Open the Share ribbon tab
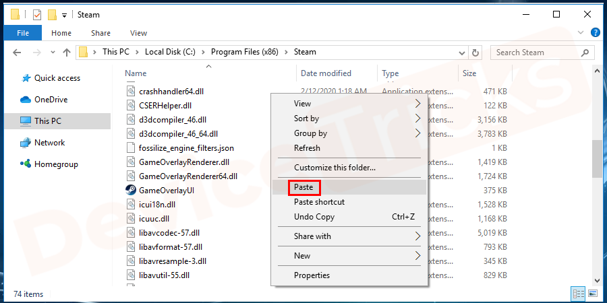 click(100, 33)
